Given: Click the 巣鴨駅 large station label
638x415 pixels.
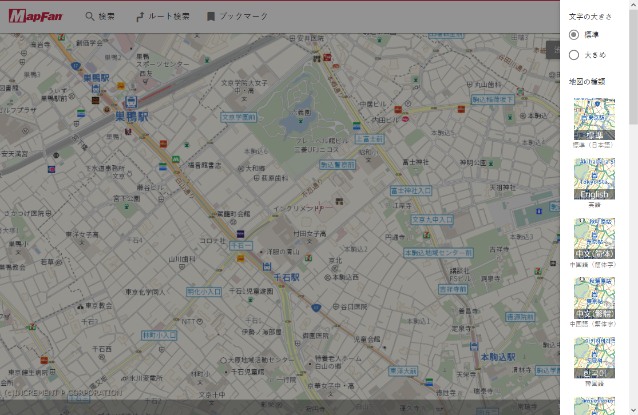Looking at the screenshot, I should (132, 117).
